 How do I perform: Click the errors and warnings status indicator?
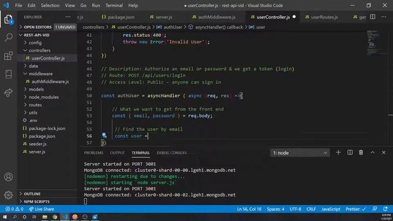coord(15,209)
